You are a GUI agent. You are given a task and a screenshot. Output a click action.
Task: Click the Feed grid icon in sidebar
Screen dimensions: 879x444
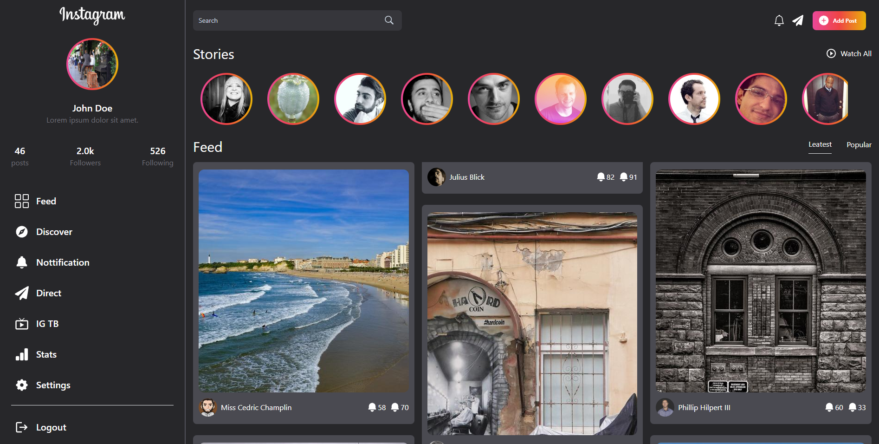[22, 201]
